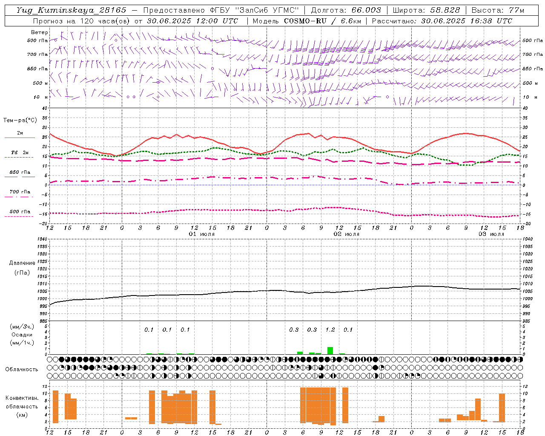
Task: Click the black pressure curve line
Action: click(x=284, y=291)
